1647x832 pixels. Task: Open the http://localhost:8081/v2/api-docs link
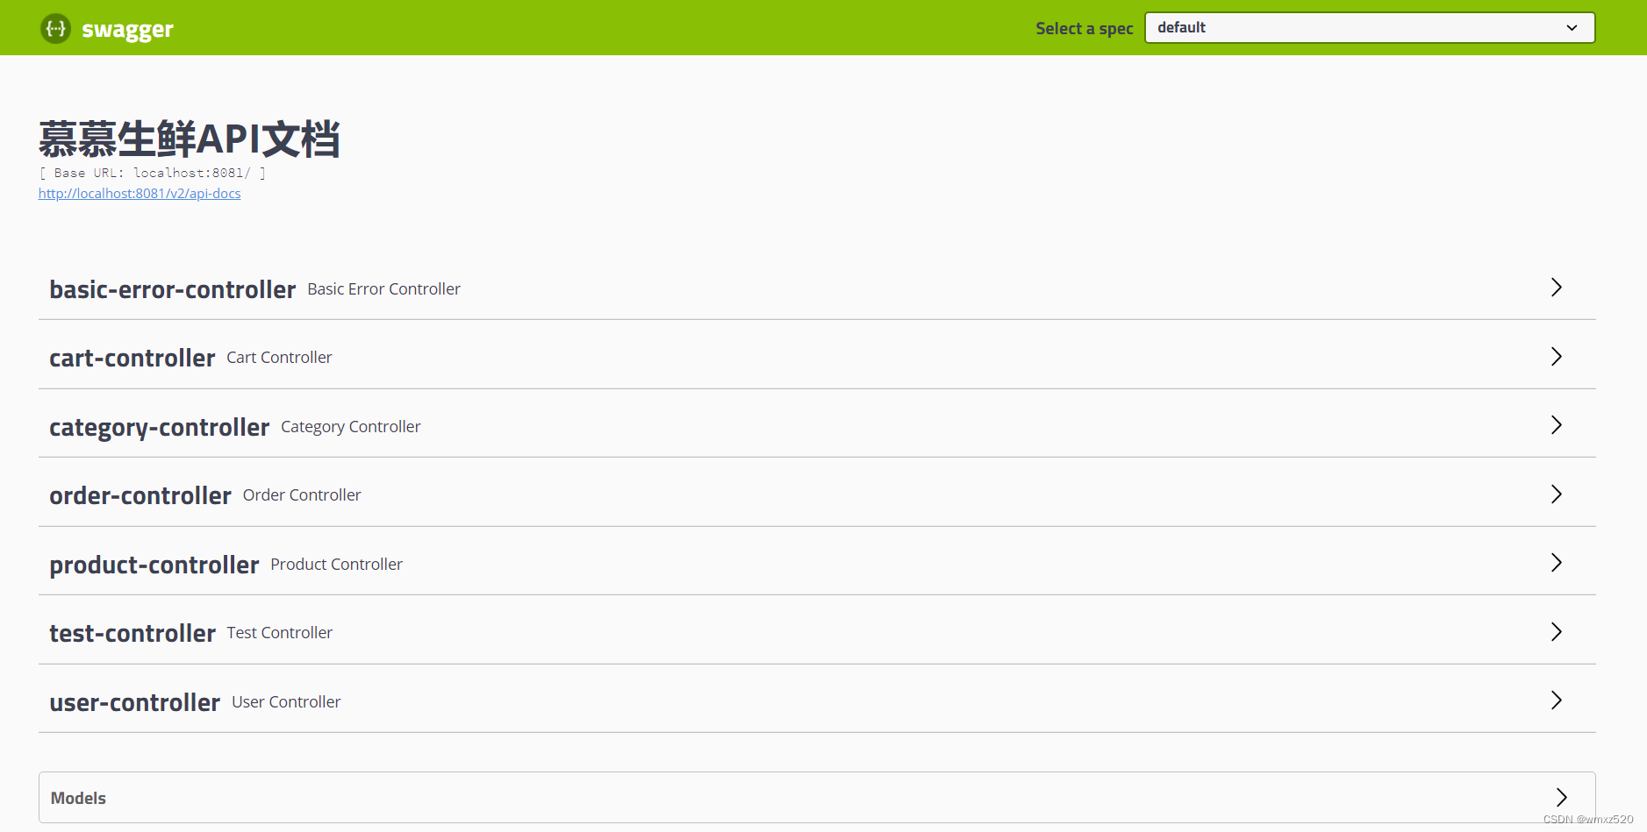pos(140,194)
